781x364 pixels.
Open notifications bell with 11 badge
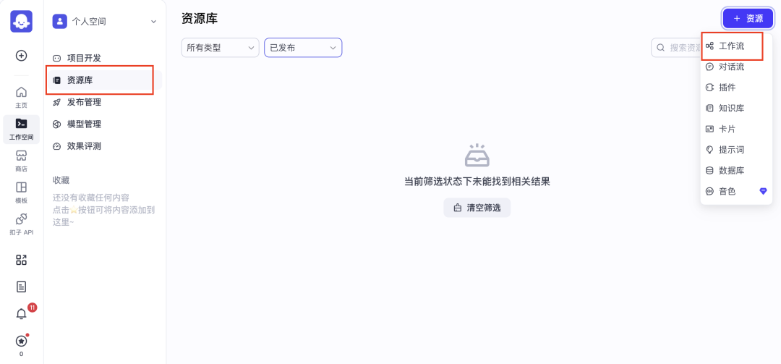pyautogui.click(x=22, y=314)
